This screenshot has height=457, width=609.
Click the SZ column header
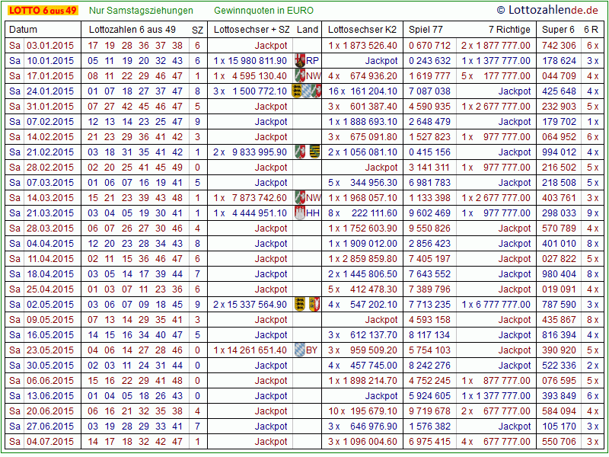tap(197, 30)
